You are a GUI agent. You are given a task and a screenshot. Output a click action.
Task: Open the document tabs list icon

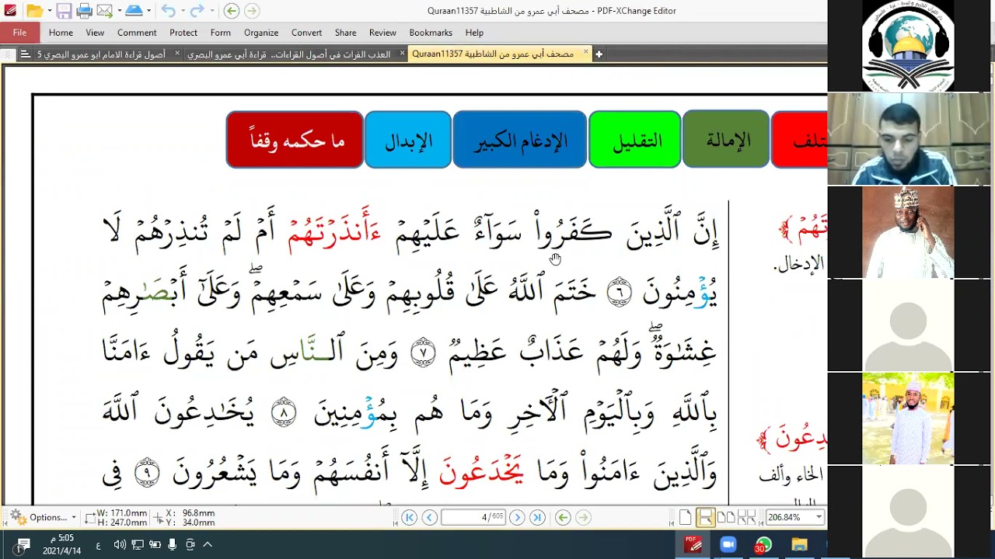click(x=25, y=54)
